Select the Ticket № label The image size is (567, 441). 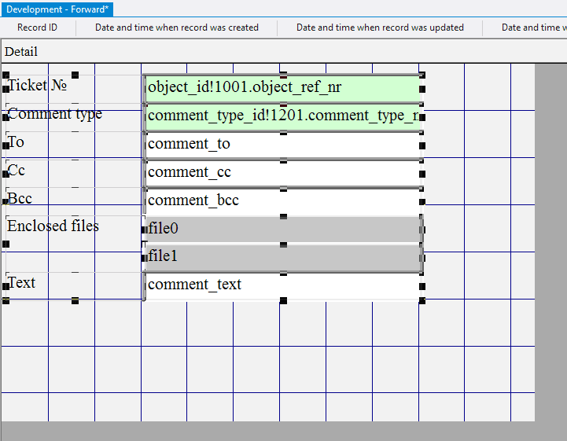37,85
